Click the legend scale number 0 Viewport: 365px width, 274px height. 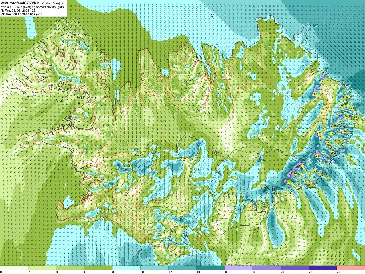pos(1,272)
